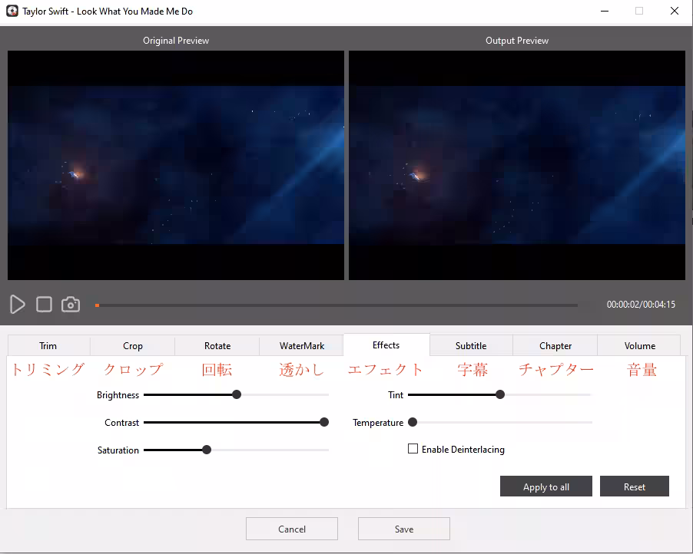Cancel the editing dialog
The image size is (693, 554).
click(x=292, y=529)
